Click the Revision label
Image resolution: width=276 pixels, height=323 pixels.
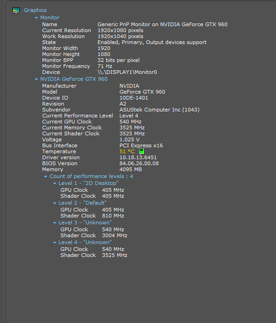coord(53,104)
